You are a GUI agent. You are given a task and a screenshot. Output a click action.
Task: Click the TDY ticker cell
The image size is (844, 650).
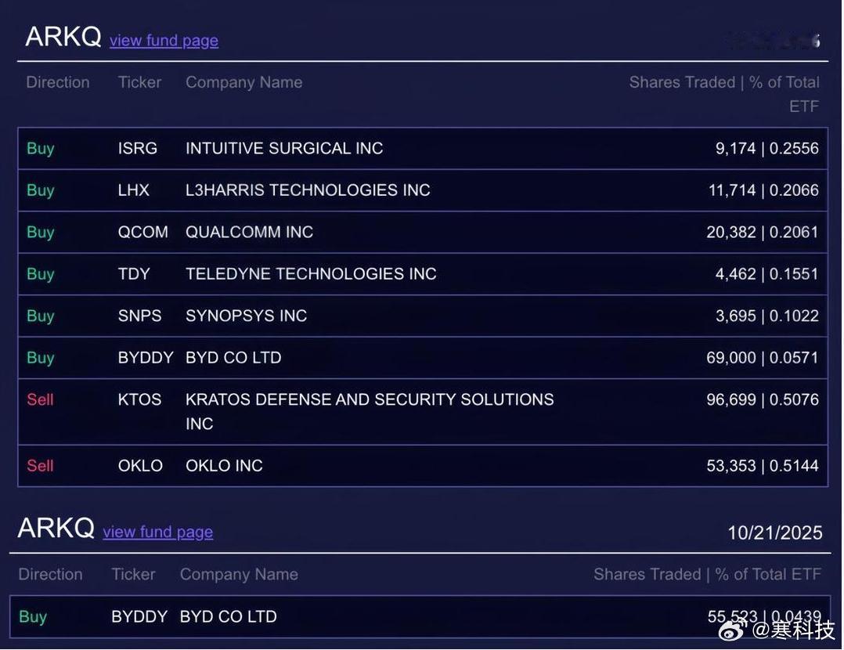coord(134,274)
